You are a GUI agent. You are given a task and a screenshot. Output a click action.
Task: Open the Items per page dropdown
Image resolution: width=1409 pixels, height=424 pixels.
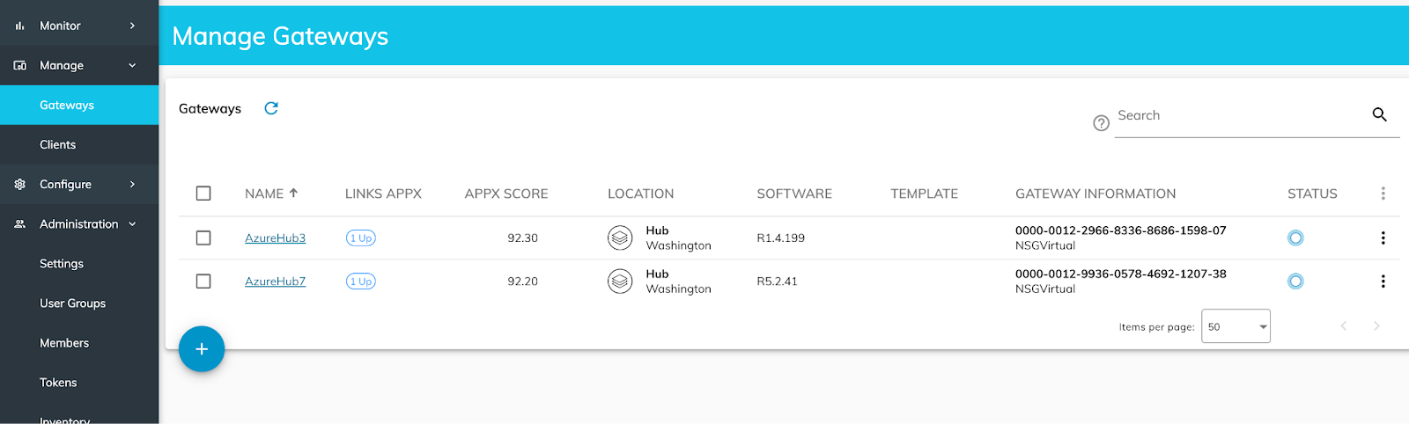point(1236,326)
